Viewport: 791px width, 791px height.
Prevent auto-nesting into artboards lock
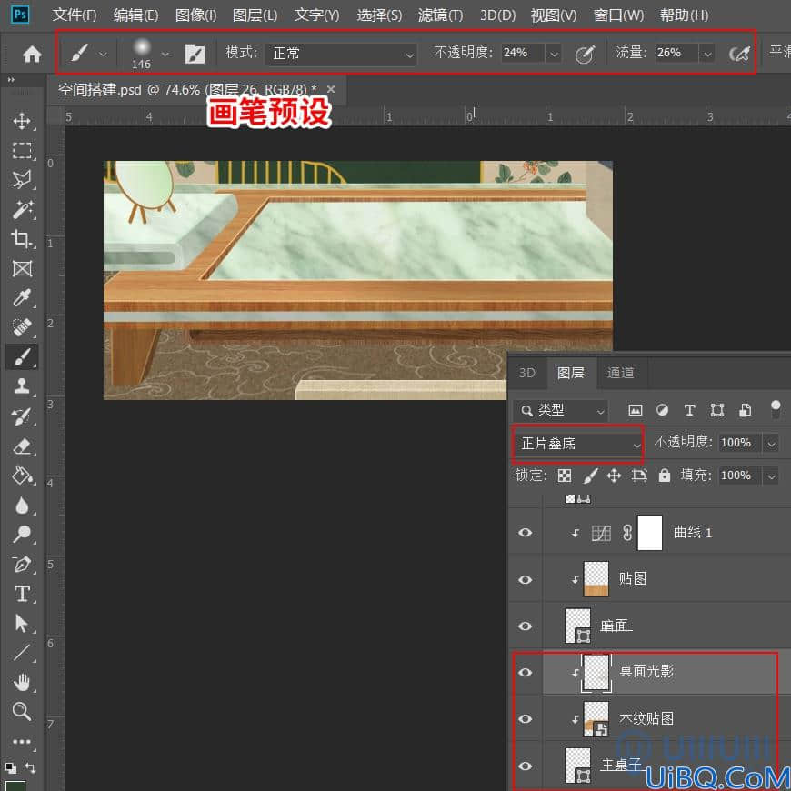pos(639,476)
